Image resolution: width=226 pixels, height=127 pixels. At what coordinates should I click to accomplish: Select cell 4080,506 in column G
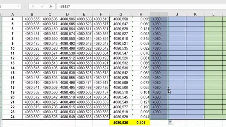121,87
